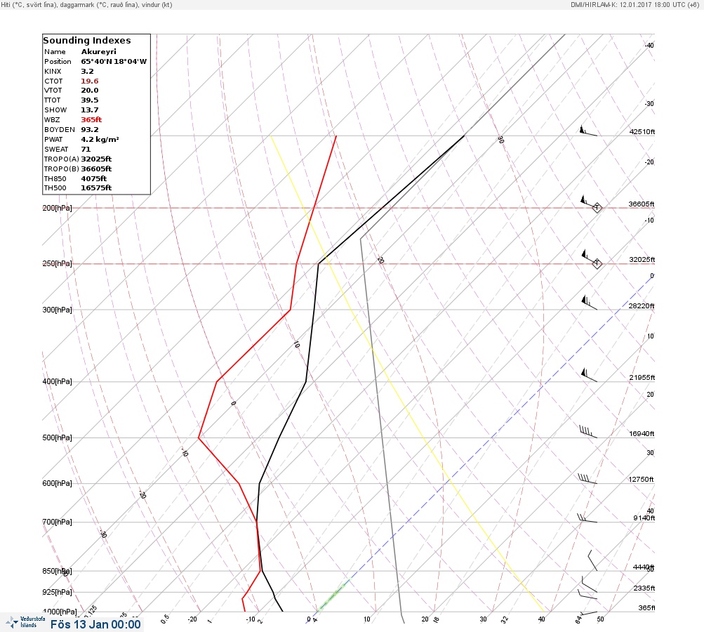Click the SWEAT value 71

click(x=86, y=149)
